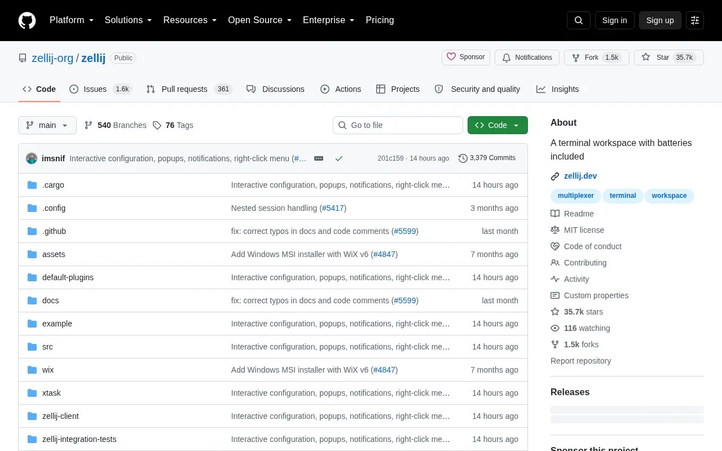Select the multiplexer topic tag

(576, 196)
